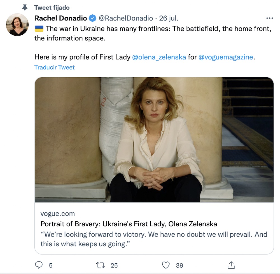
Task: Open the three-dot more options menu
Action: [269, 18]
